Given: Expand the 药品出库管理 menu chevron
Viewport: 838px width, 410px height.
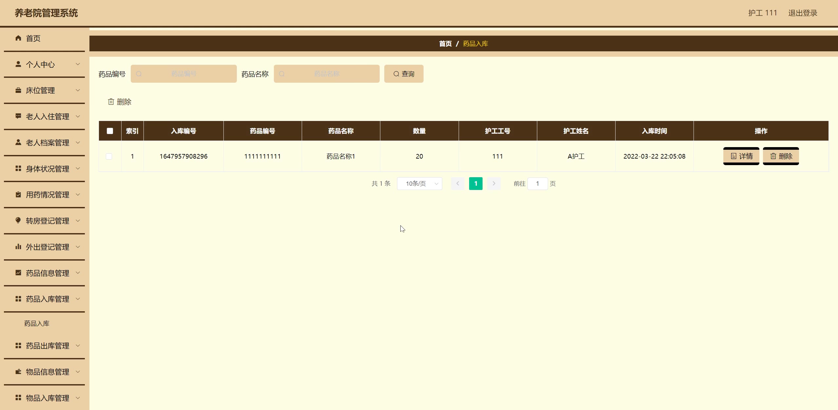Looking at the screenshot, I should pyautogui.click(x=78, y=346).
